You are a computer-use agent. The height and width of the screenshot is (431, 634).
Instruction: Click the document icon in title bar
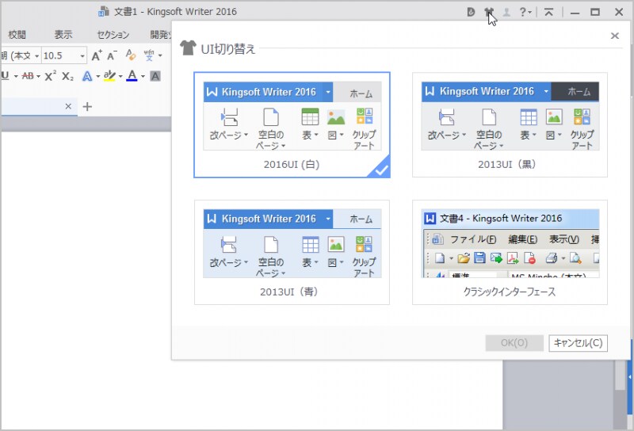click(x=104, y=12)
